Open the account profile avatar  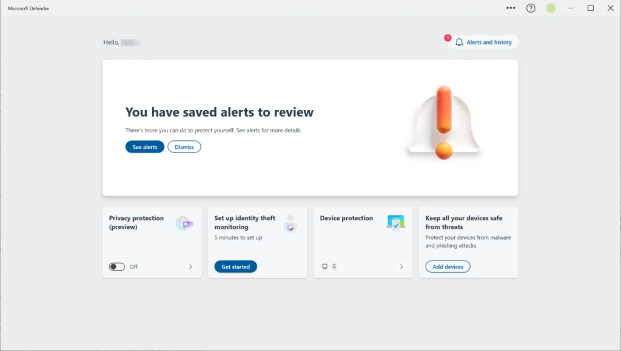[551, 8]
